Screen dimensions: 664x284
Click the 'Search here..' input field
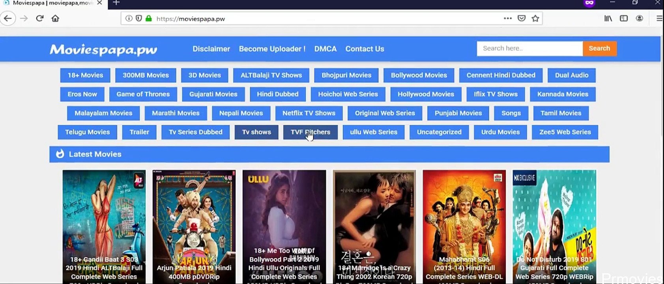(529, 49)
